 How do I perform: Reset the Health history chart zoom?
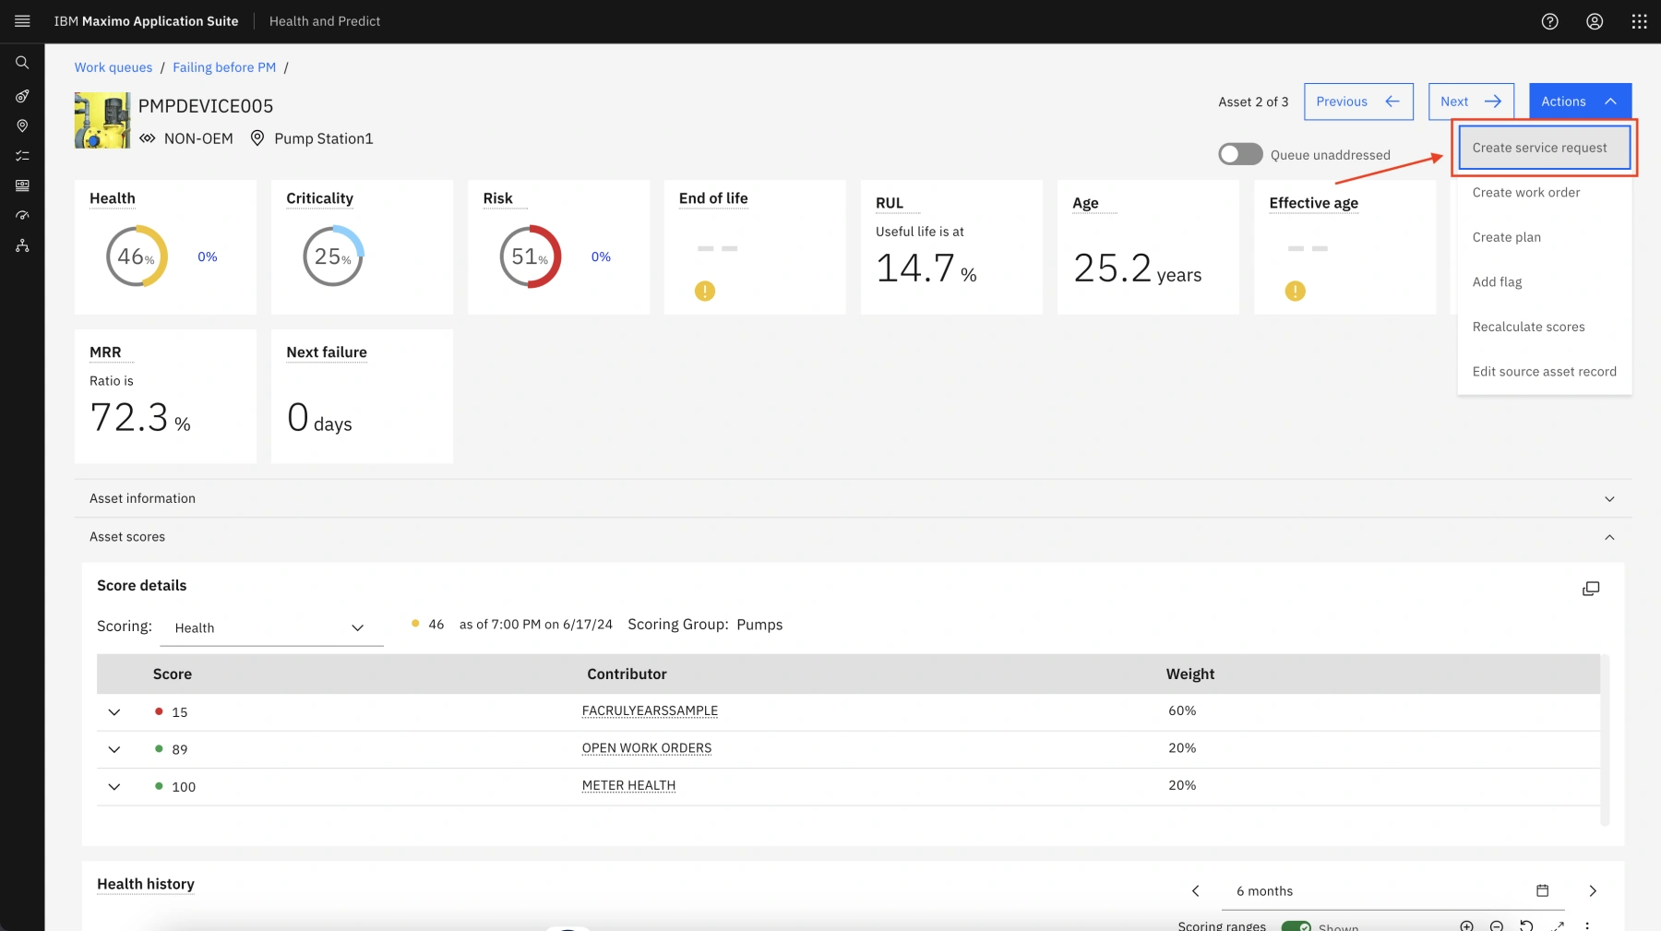(x=1526, y=925)
